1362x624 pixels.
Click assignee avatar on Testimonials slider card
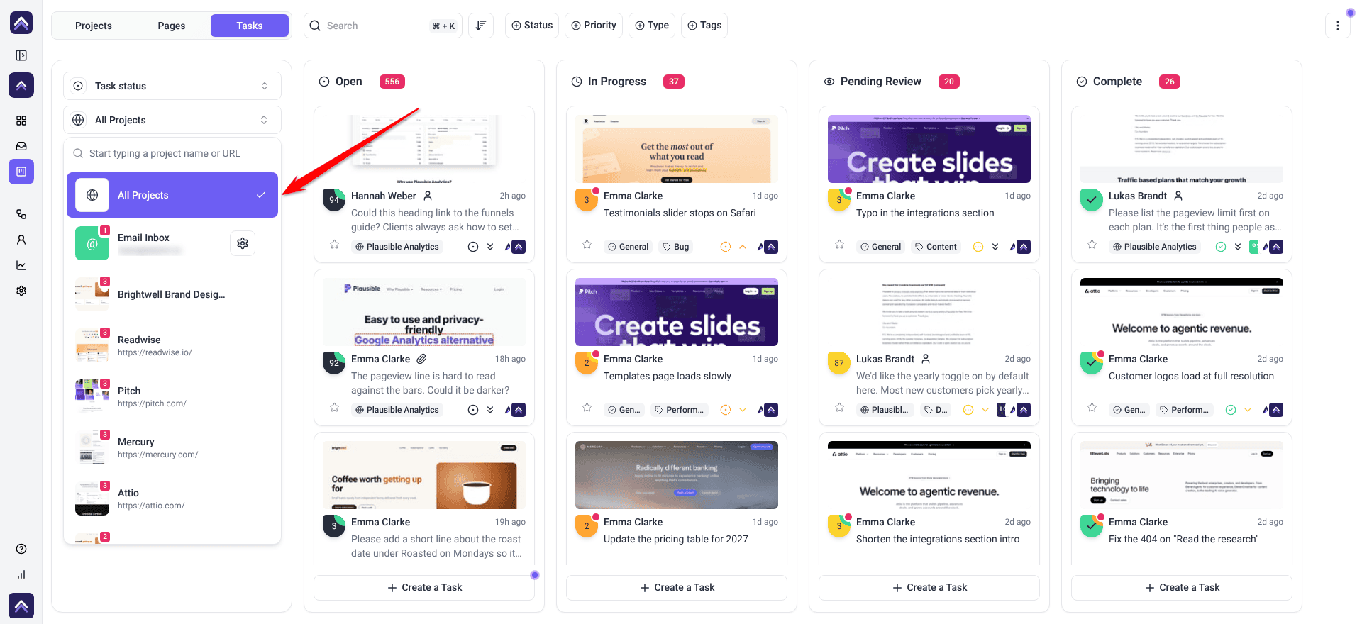coord(771,247)
